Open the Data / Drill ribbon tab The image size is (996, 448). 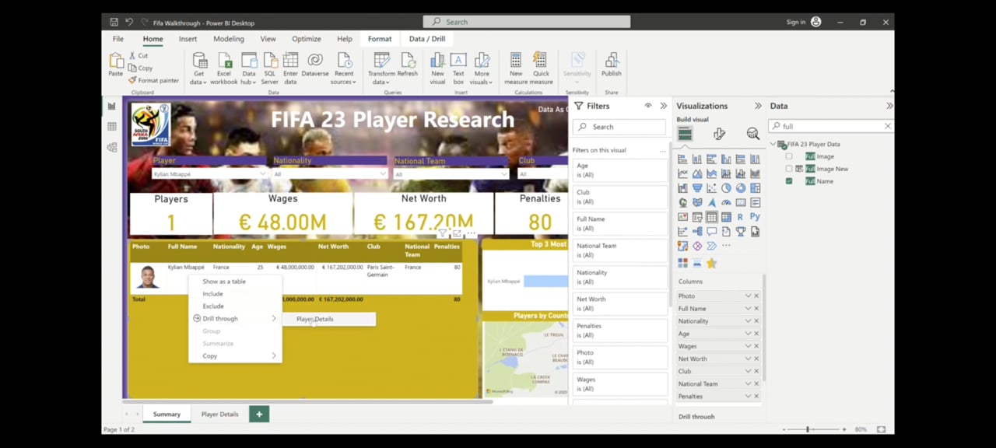pyautogui.click(x=427, y=39)
